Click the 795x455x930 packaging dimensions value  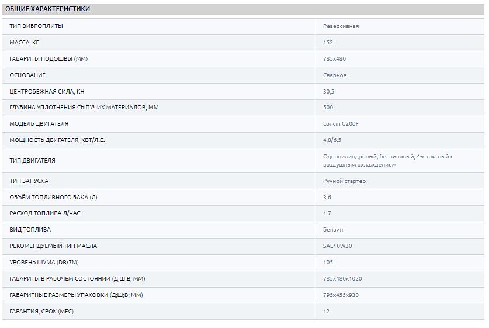(341, 295)
